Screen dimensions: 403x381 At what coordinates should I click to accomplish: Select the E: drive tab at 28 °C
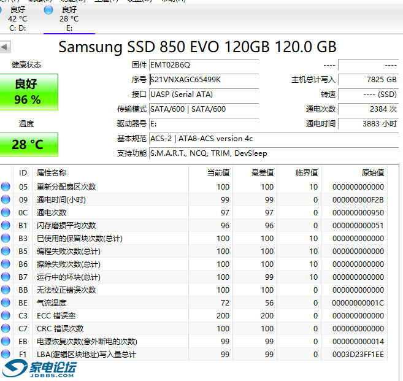(69, 19)
